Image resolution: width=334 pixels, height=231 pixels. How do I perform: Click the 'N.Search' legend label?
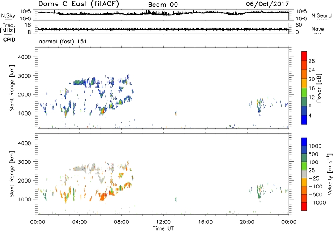[322, 15]
